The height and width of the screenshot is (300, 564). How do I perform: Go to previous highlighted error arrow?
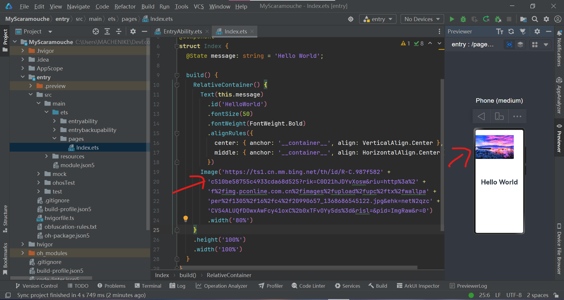tap(430, 43)
